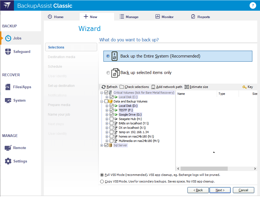Open the New tab

(x=97, y=17)
